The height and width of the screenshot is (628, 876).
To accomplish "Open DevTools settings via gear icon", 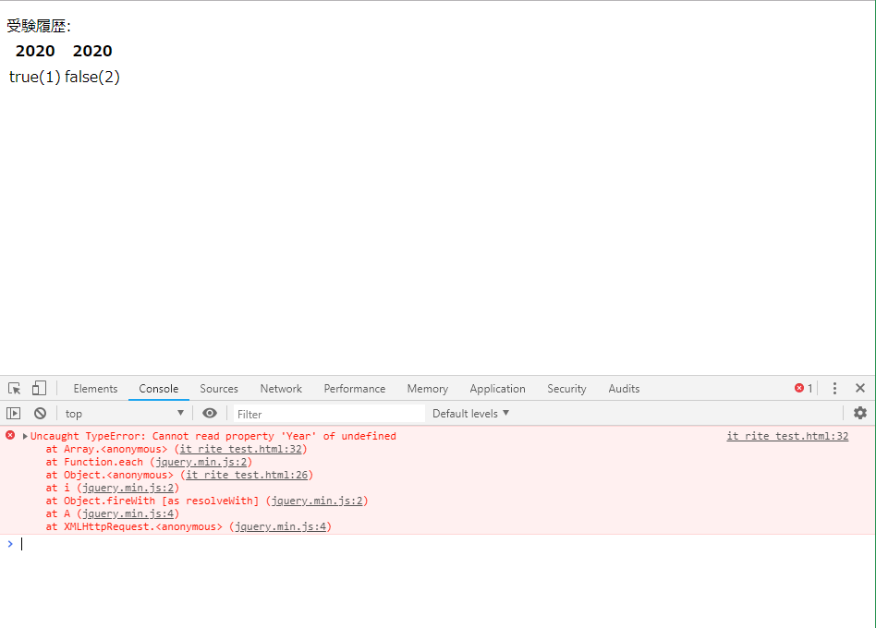I will tap(860, 413).
